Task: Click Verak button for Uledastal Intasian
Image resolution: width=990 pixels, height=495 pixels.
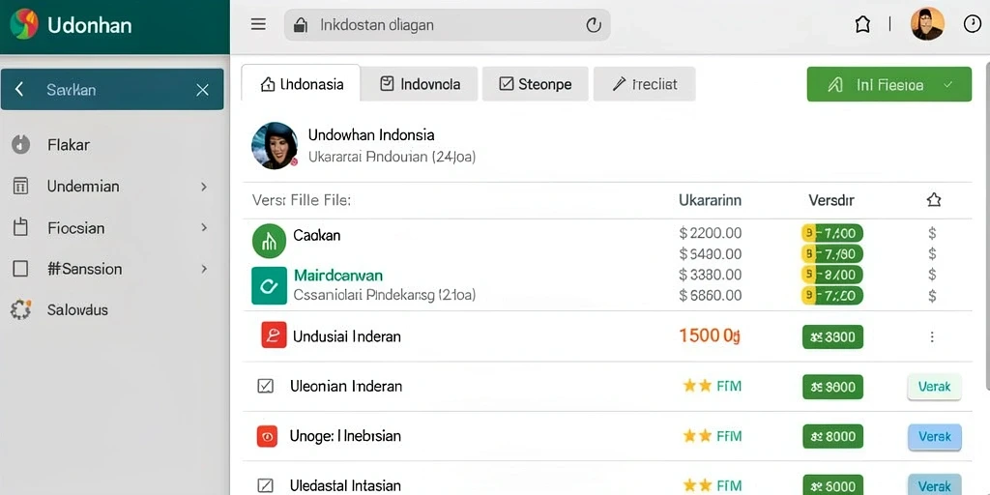Action: click(935, 485)
